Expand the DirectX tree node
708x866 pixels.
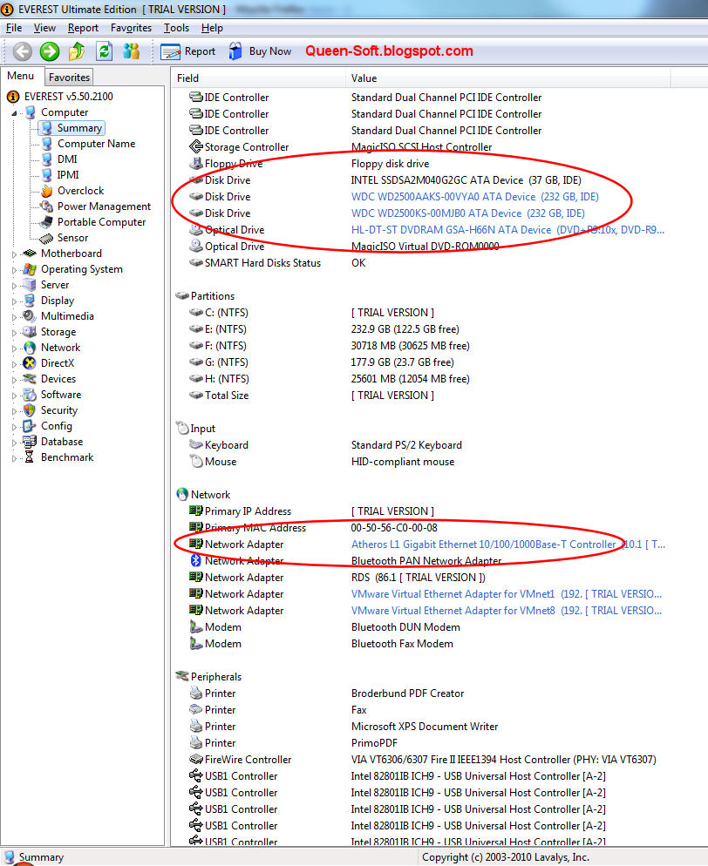pos(14,364)
